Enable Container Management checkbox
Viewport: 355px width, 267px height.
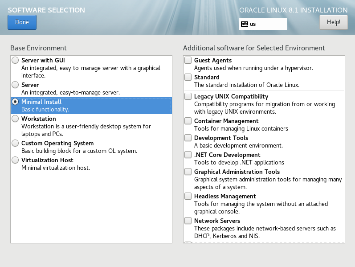pos(188,121)
